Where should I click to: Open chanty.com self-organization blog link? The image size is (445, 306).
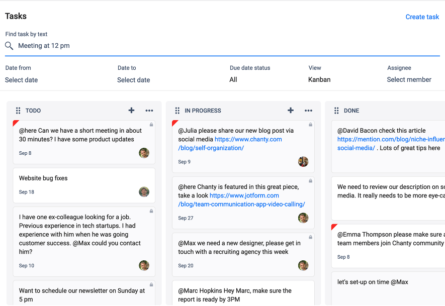coord(230,144)
